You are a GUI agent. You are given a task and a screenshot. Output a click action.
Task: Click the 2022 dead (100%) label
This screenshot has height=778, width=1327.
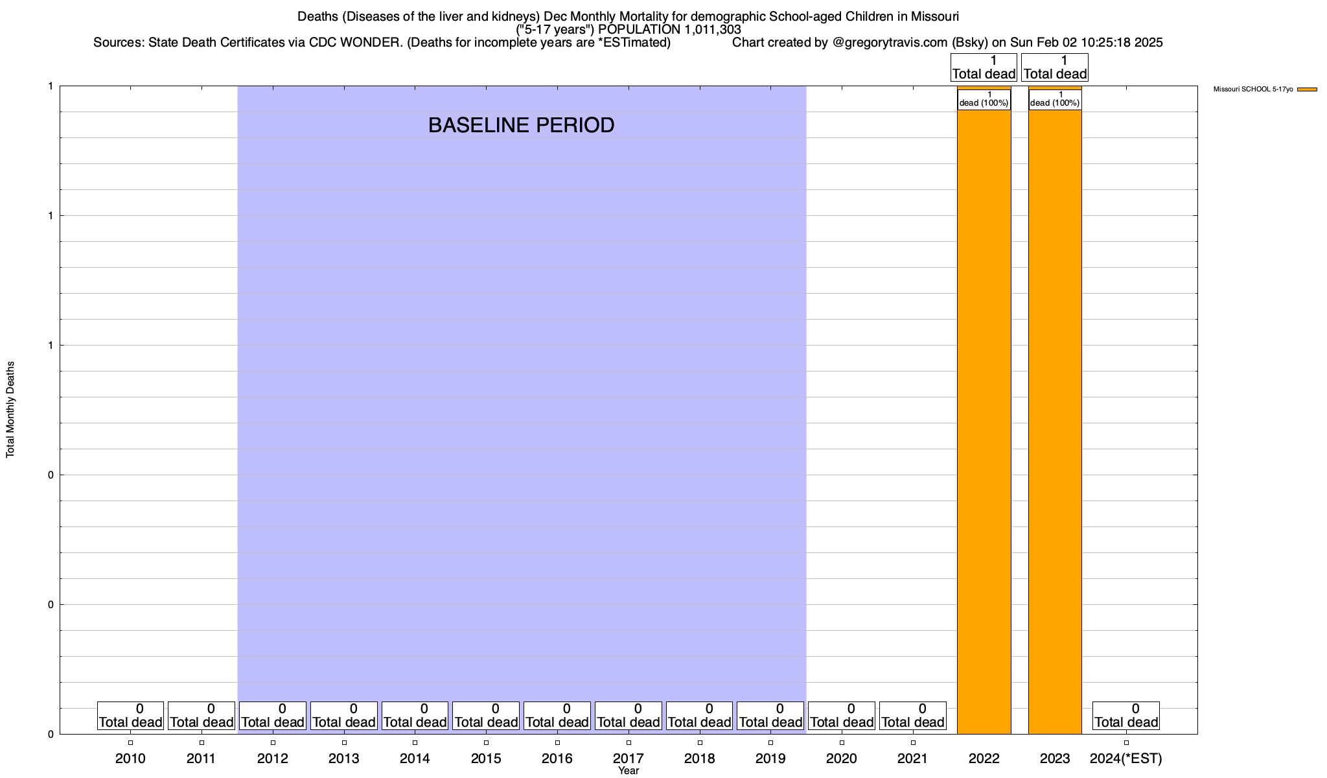(x=984, y=99)
